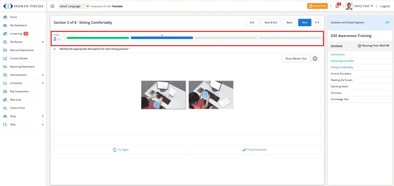The image size is (394, 186).
Task: Click the Logout link
Action: coord(385,6)
